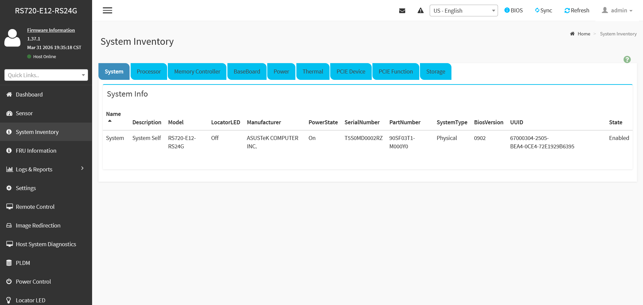Image resolution: width=643 pixels, height=305 pixels.
Task: Switch to the BaseBoard tab
Action: click(x=247, y=71)
